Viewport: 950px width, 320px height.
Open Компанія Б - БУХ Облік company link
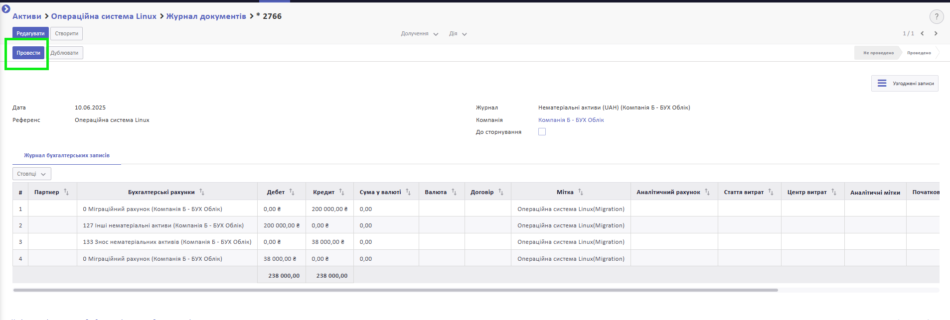coord(571,120)
